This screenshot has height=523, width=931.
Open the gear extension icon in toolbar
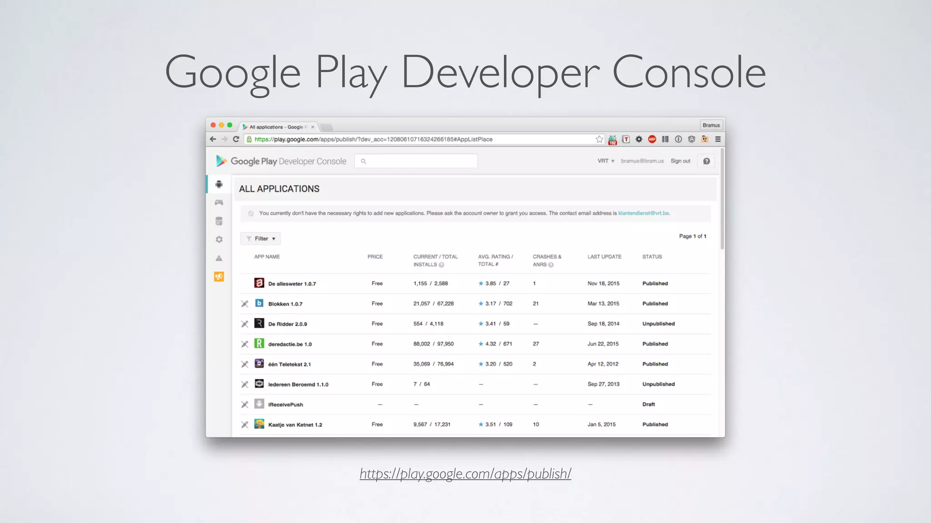[639, 139]
